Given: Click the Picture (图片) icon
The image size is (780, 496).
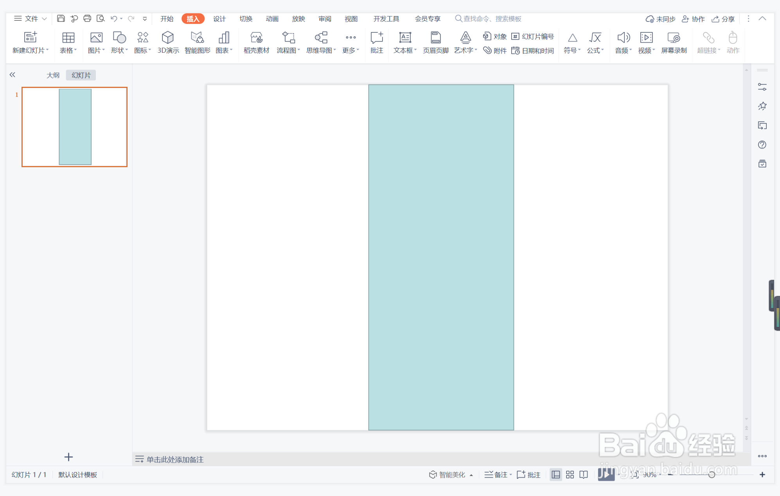Looking at the screenshot, I should (96, 37).
